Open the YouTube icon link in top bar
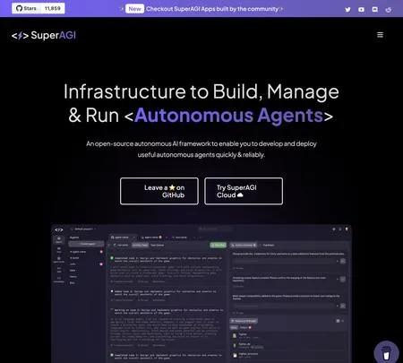 [x=361, y=10]
